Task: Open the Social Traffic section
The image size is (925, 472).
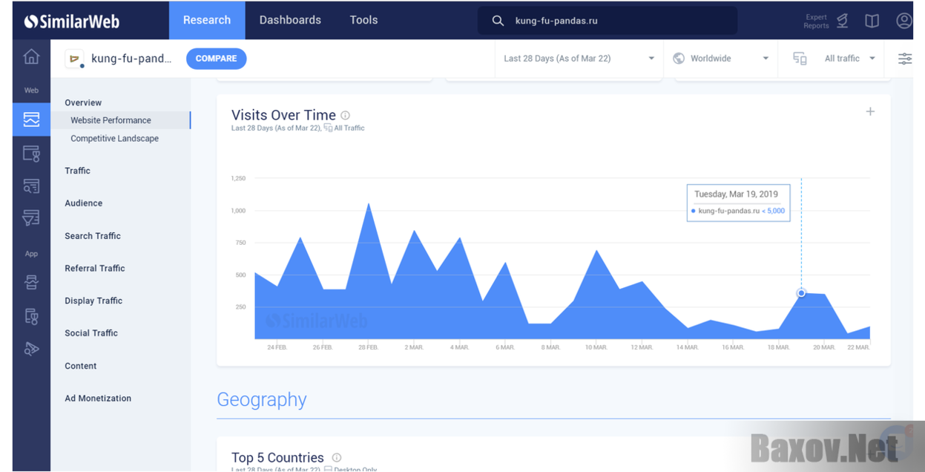Action: pyautogui.click(x=91, y=333)
